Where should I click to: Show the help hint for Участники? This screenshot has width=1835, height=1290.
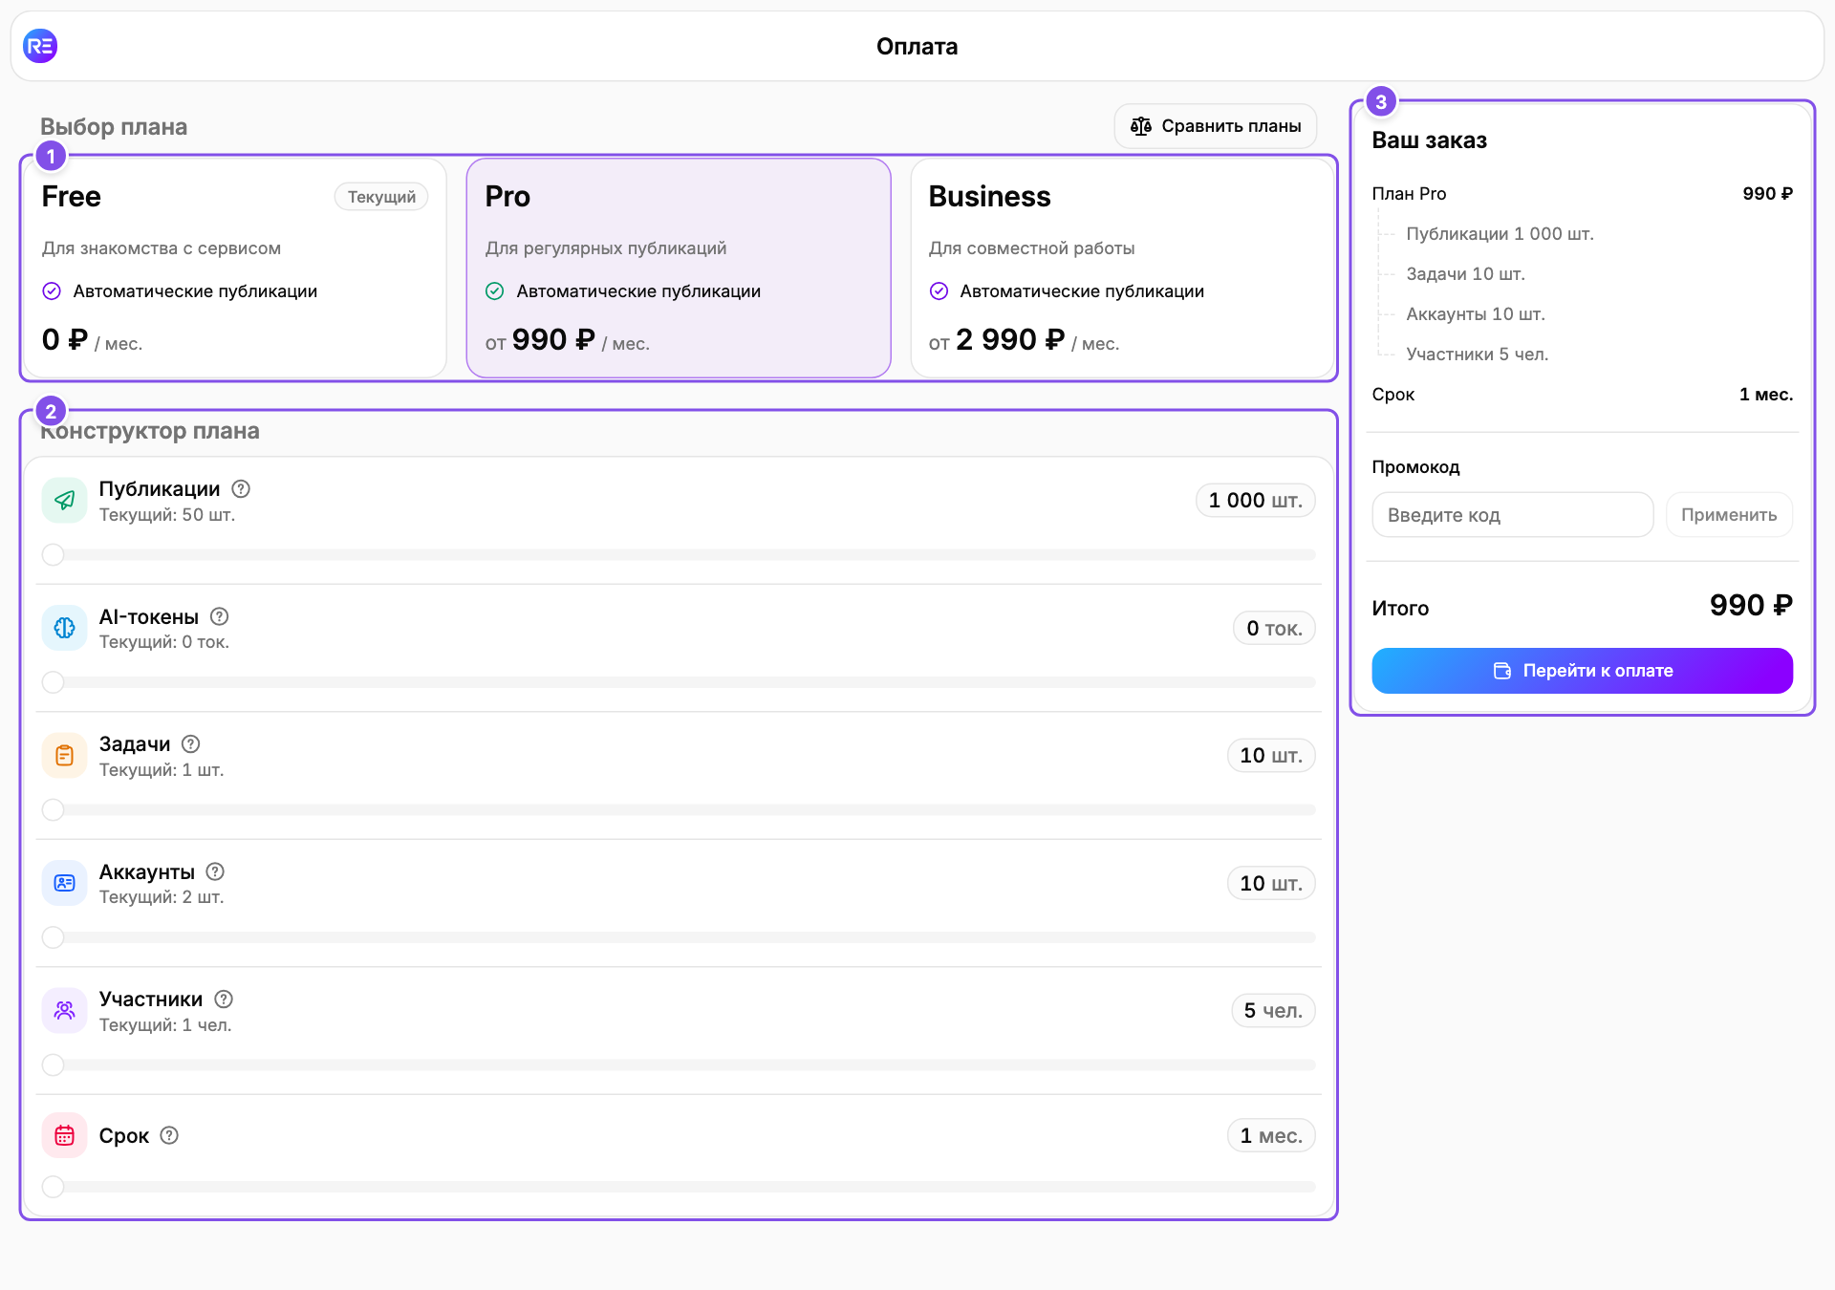tap(224, 999)
